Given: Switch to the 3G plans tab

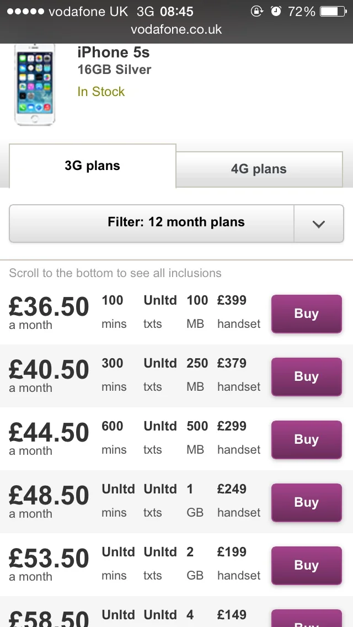Looking at the screenshot, I should coord(92,166).
